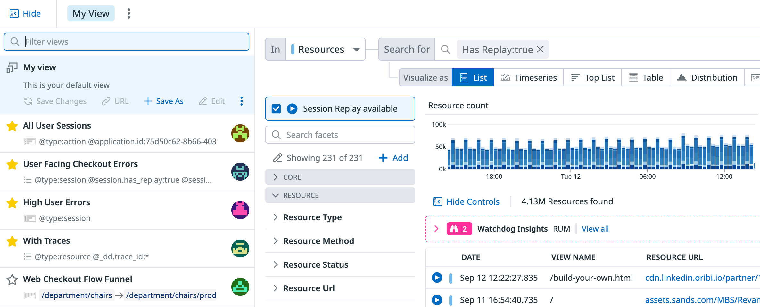Open the Edit pencil for My view
760x307 pixels.
[x=211, y=101]
